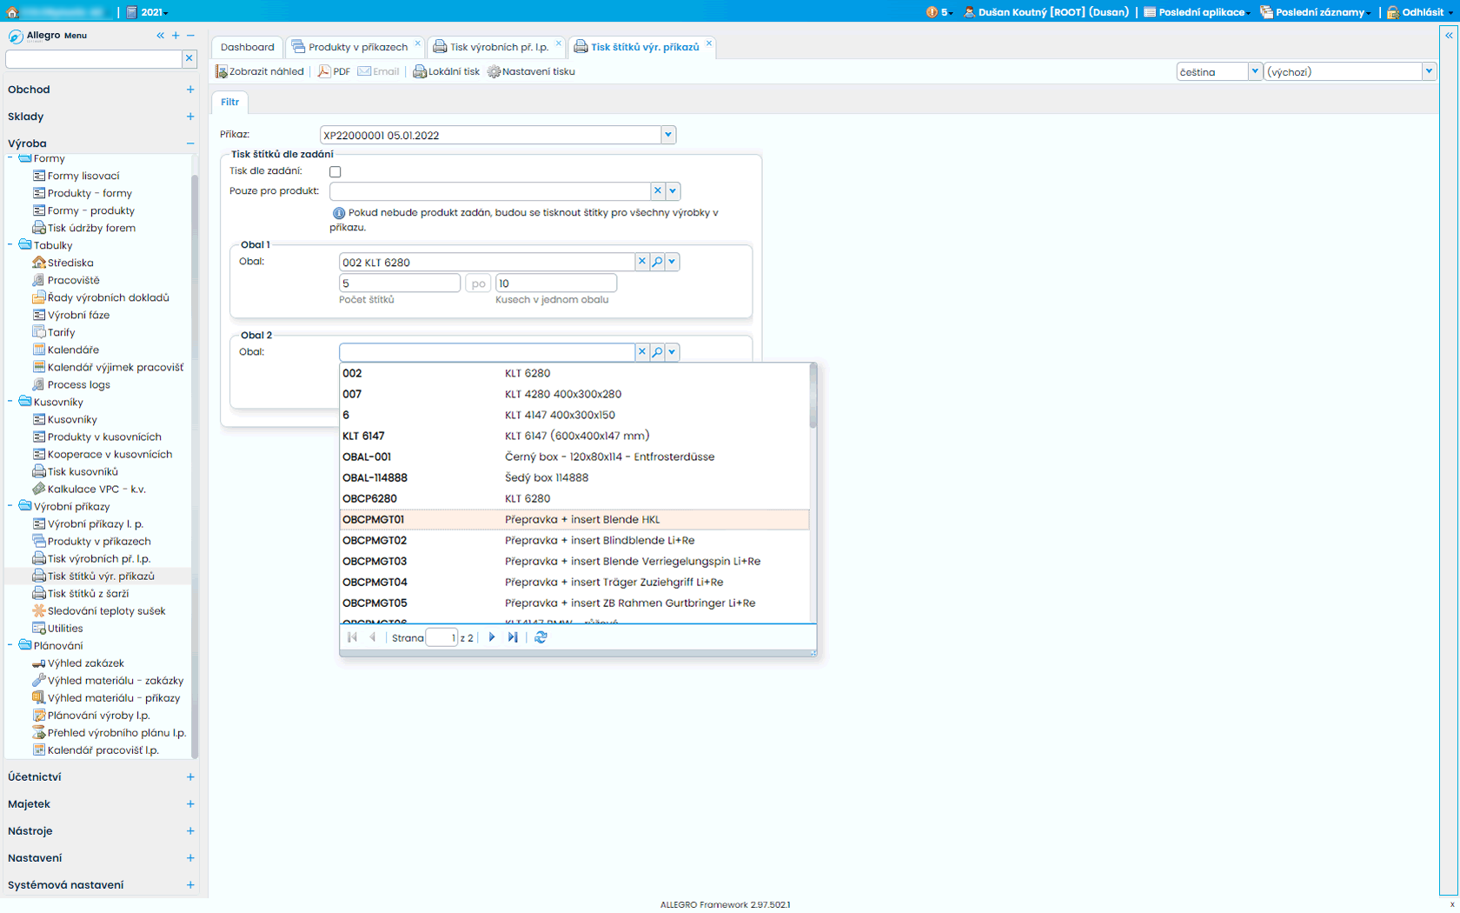Viewport: 1460px width, 913px height.
Task: Collapse the Výroba menu section
Action: (190, 143)
